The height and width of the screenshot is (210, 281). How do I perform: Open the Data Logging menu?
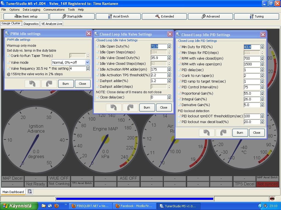(31, 10)
